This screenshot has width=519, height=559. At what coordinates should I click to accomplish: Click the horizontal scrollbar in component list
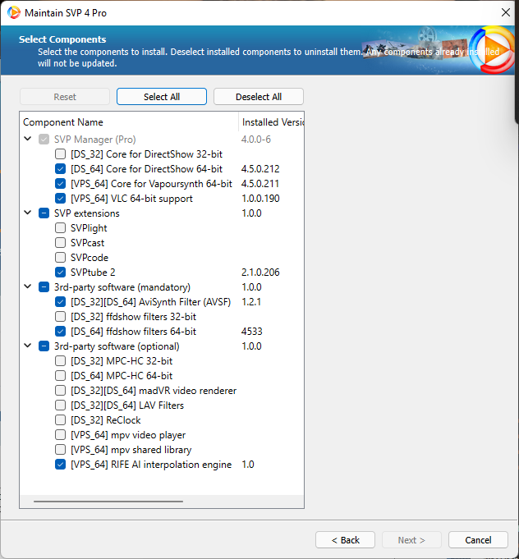click(x=108, y=501)
